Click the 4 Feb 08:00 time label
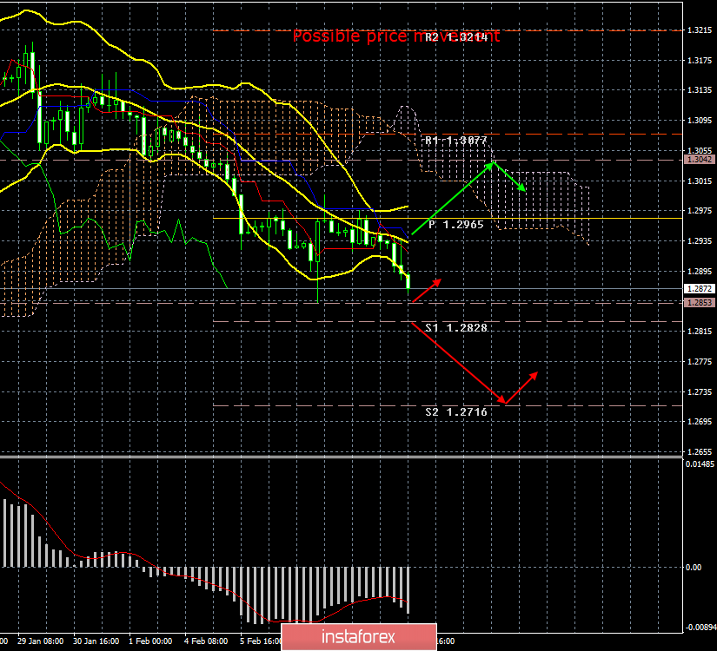717x651 pixels. [206, 641]
